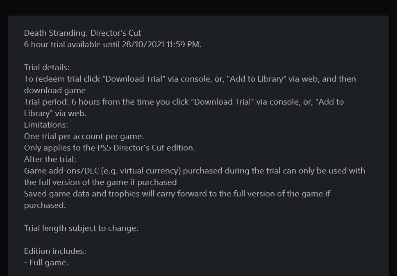This screenshot has width=397, height=276.
Task: Click the standalone "purchased." line
Action: click(x=45, y=205)
